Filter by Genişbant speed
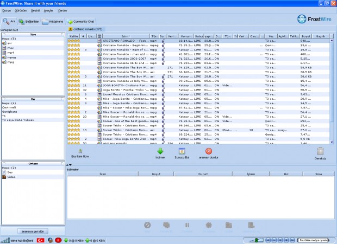 (33, 112)
